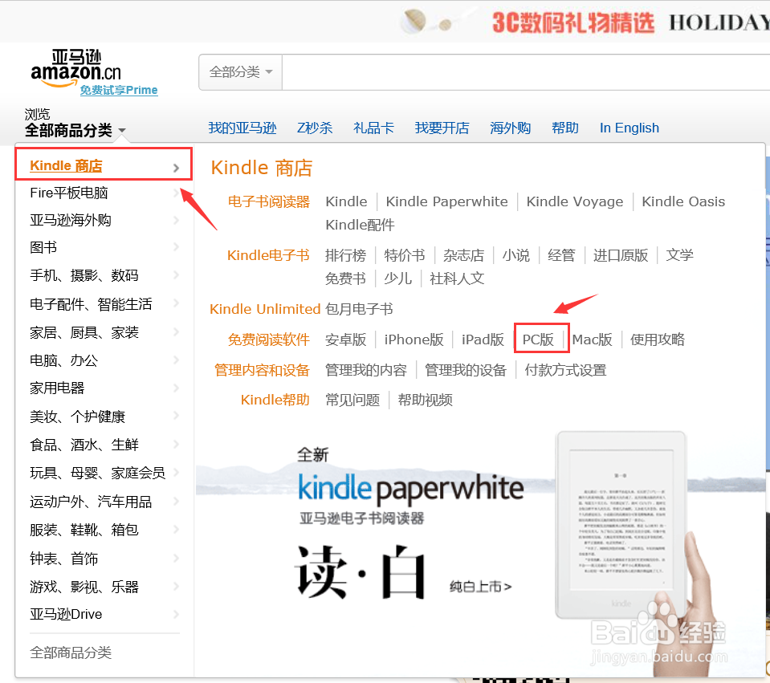The image size is (770, 683).
Task: Open the Kindle 商店 panel heading
Action: [262, 168]
